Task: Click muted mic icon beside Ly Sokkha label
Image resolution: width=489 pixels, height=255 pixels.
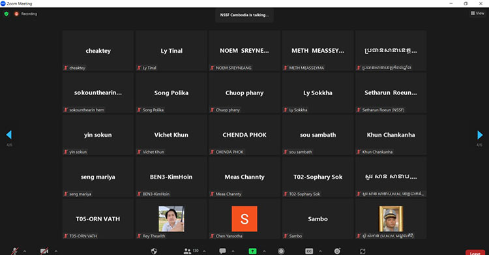Action: click(x=286, y=110)
